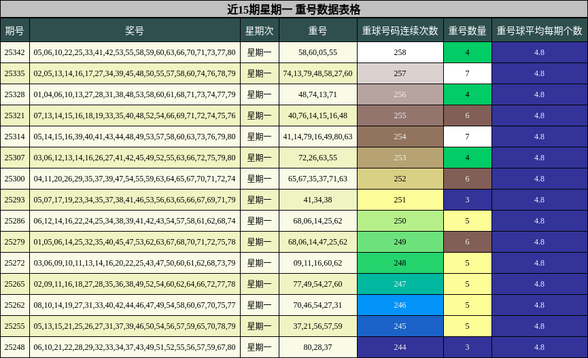Click repeat numbers cell 48,74,13,71
Image resolution: width=588 pixels, height=358 pixels.
[x=318, y=94]
